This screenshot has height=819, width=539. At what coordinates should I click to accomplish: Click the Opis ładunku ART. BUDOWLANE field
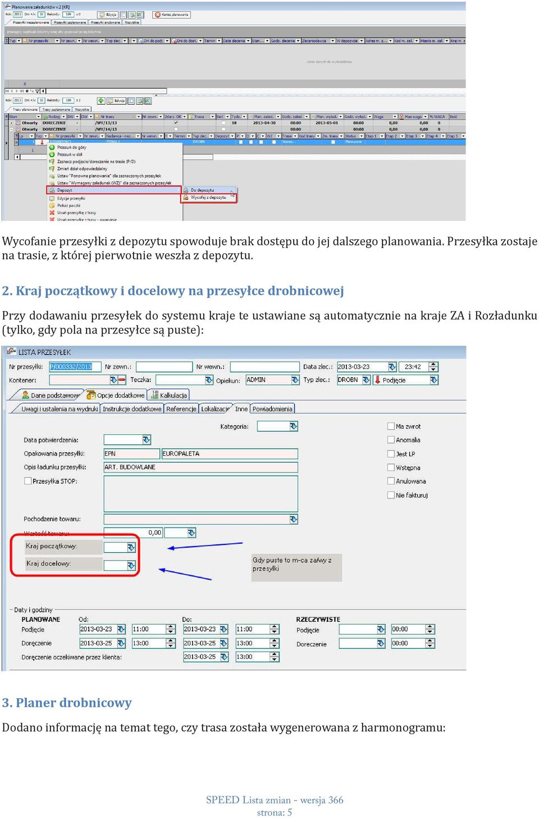[200, 467]
